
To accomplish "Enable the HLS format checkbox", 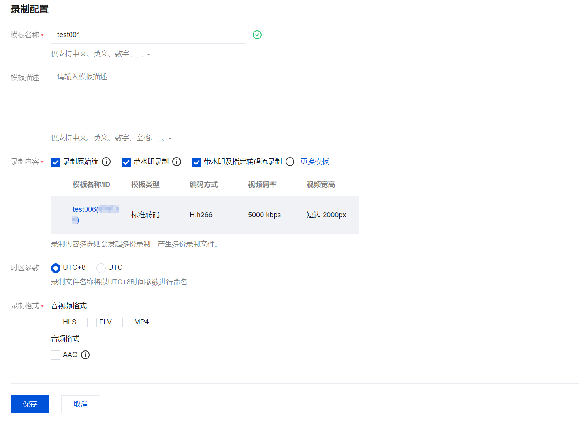I will coord(56,323).
